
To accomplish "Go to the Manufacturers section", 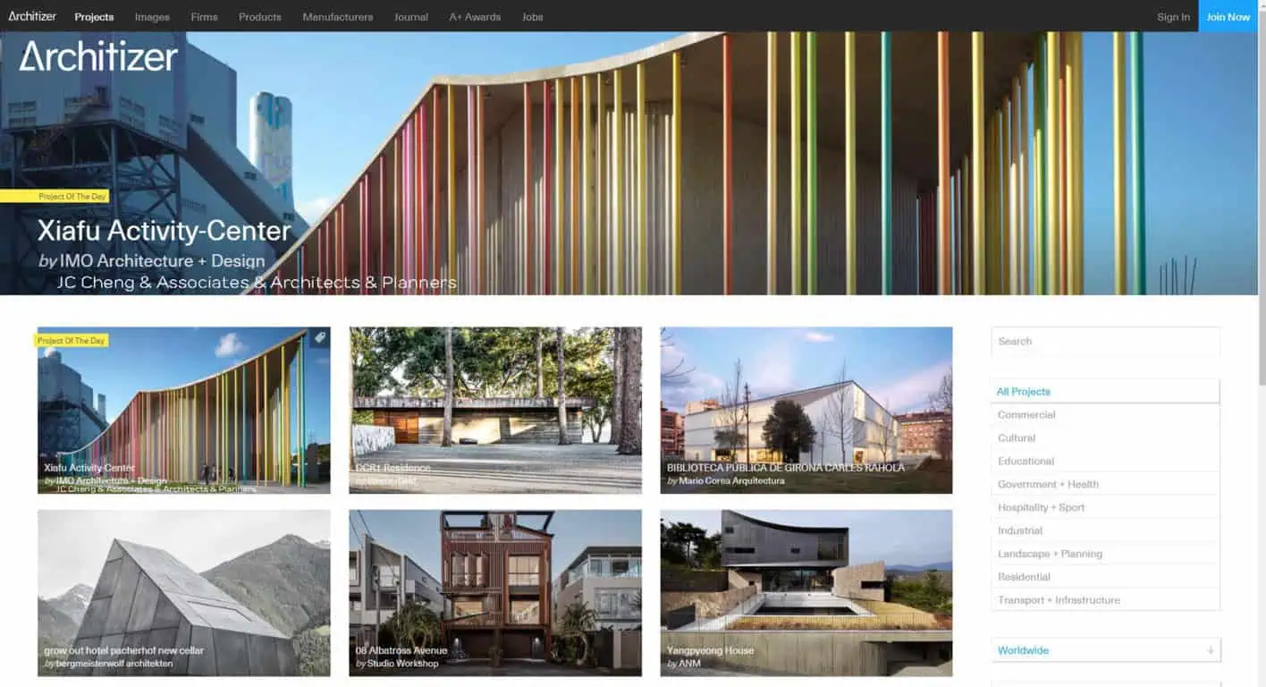I will [x=337, y=17].
